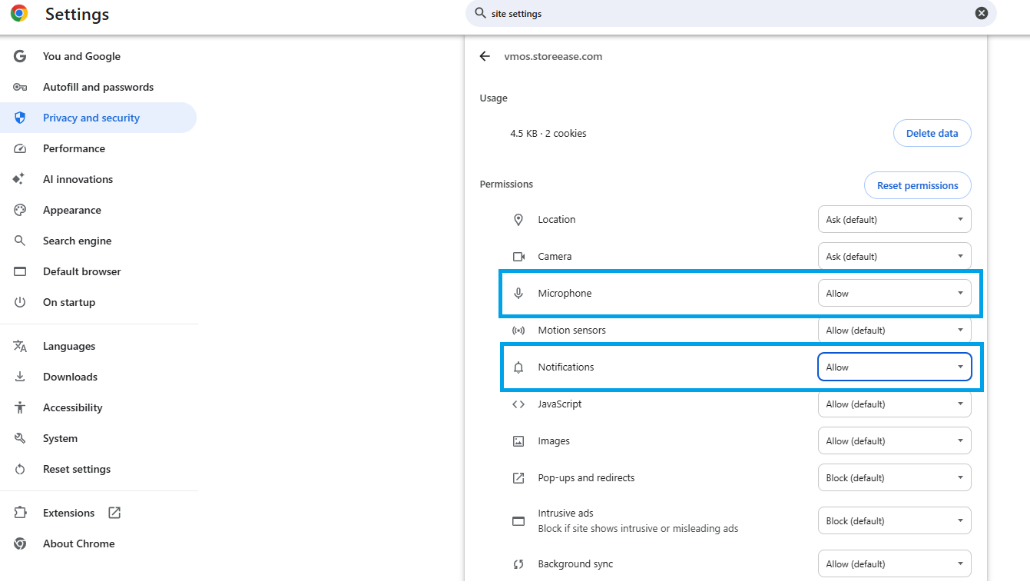
Task: Open Appearance settings
Action: tap(98, 210)
